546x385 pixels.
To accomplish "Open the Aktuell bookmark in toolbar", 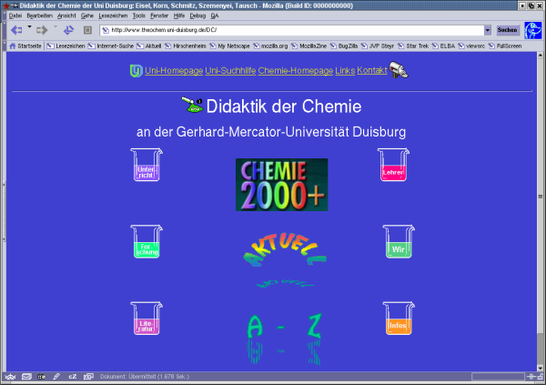I will pyautogui.click(x=149, y=46).
